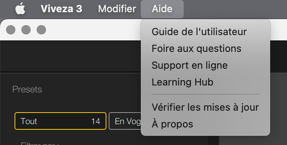Open the Apple menu

(x=20, y=9)
